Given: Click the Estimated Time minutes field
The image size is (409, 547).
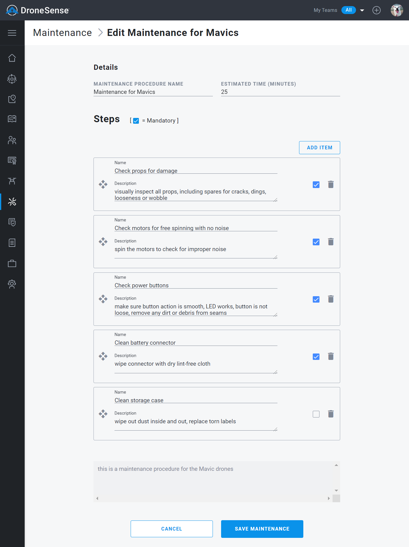Looking at the screenshot, I should 280,92.
